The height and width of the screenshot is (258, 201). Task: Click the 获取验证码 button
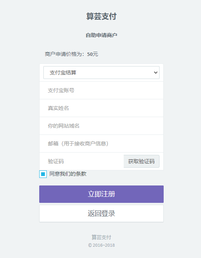(x=141, y=161)
